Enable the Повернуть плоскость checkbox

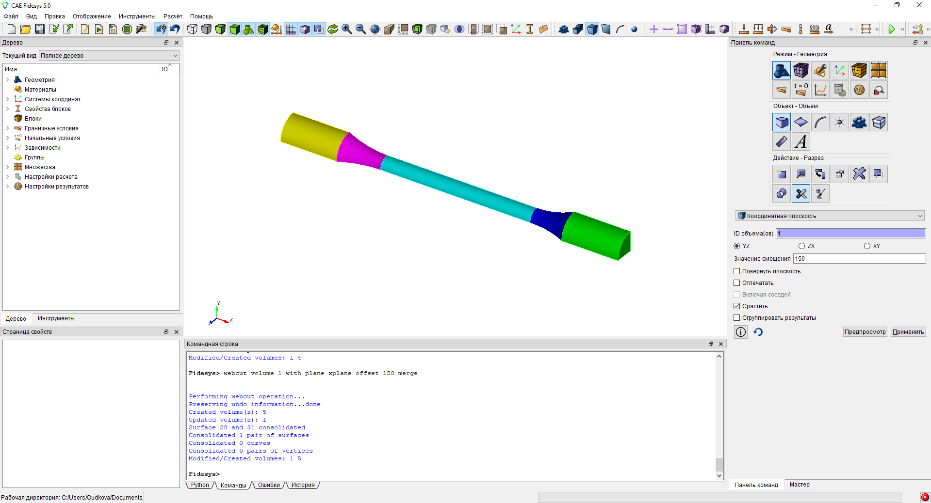737,271
